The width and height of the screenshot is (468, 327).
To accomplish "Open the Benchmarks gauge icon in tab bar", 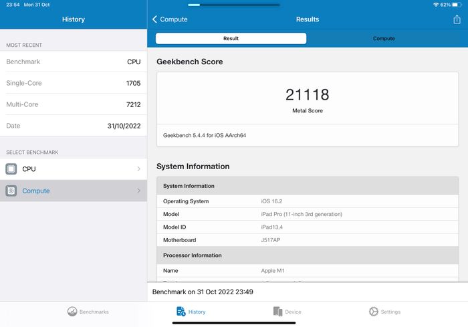I will (x=72, y=312).
